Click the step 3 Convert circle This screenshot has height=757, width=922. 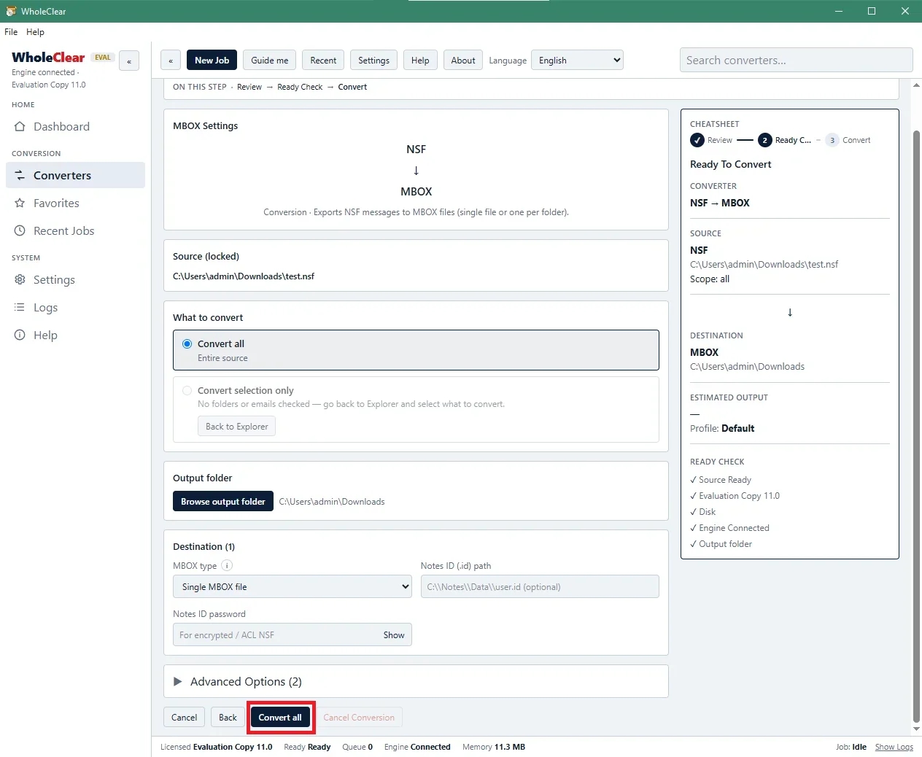click(x=832, y=140)
